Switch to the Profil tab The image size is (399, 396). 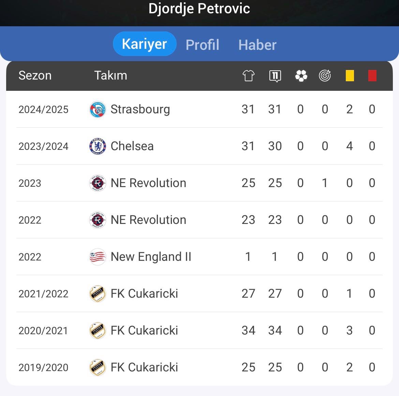tap(202, 45)
